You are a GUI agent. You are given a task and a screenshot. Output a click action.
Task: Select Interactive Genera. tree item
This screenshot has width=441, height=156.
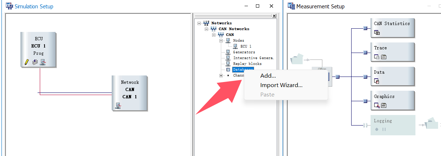tap(253, 58)
